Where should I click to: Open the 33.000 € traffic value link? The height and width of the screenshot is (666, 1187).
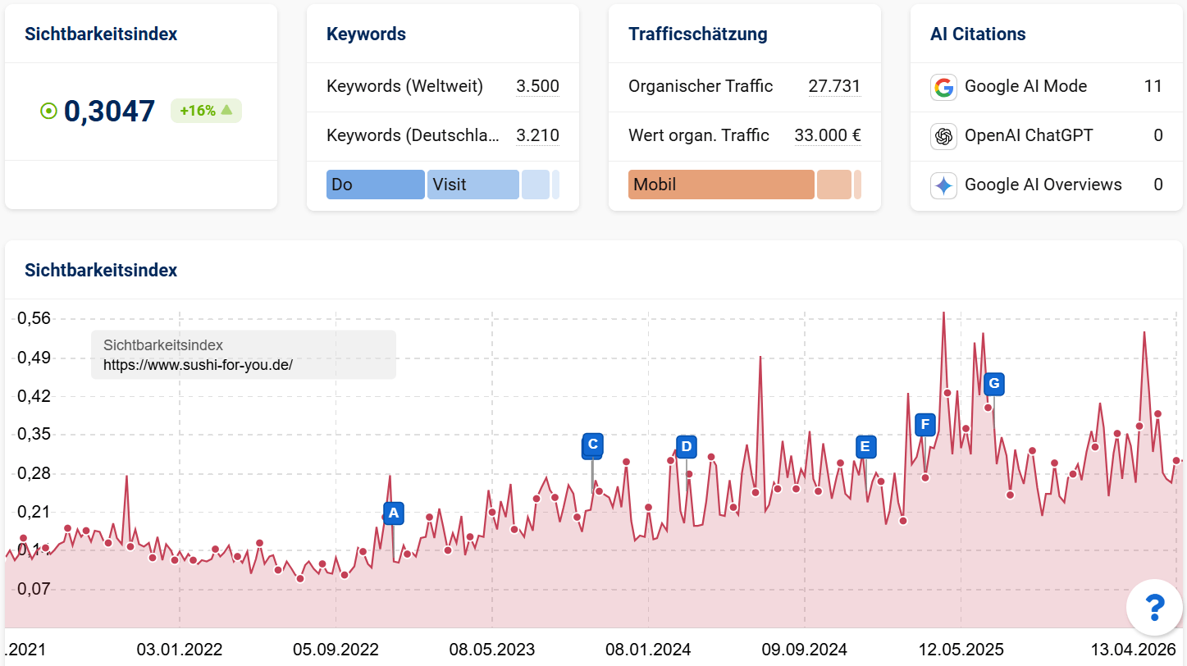pos(828,135)
